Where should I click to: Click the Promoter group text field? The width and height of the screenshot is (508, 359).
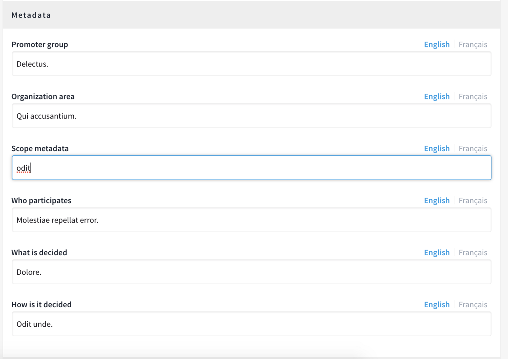[251, 64]
